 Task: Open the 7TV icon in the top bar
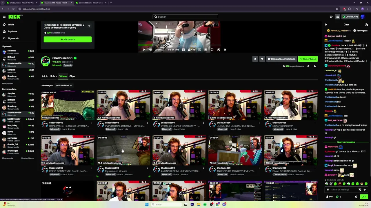click(x=331, y=17)
